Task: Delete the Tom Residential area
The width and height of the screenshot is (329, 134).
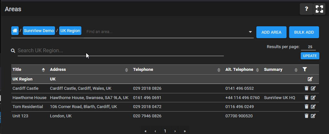Action: [306, 107]
